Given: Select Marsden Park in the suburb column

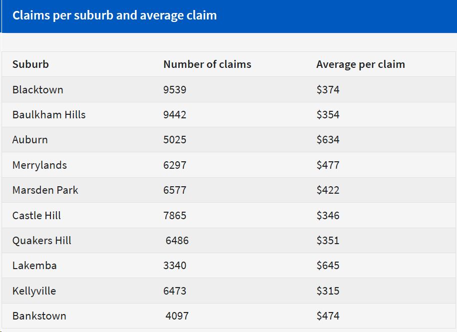Looking at the screenshot, I should [45, 190].
